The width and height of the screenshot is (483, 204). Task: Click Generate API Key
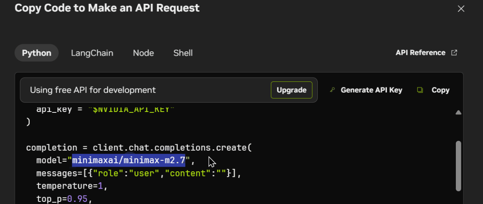[372, 90]
